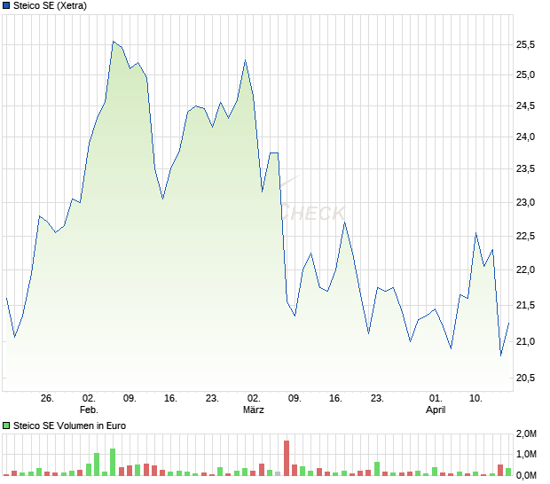Select the 'Steico SE (Xetra)' chart title
This screenshot has height=484, width=550.
click(x=50, y=5)
